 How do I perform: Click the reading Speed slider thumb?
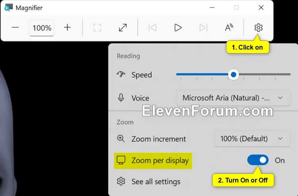tap(233, 75)
